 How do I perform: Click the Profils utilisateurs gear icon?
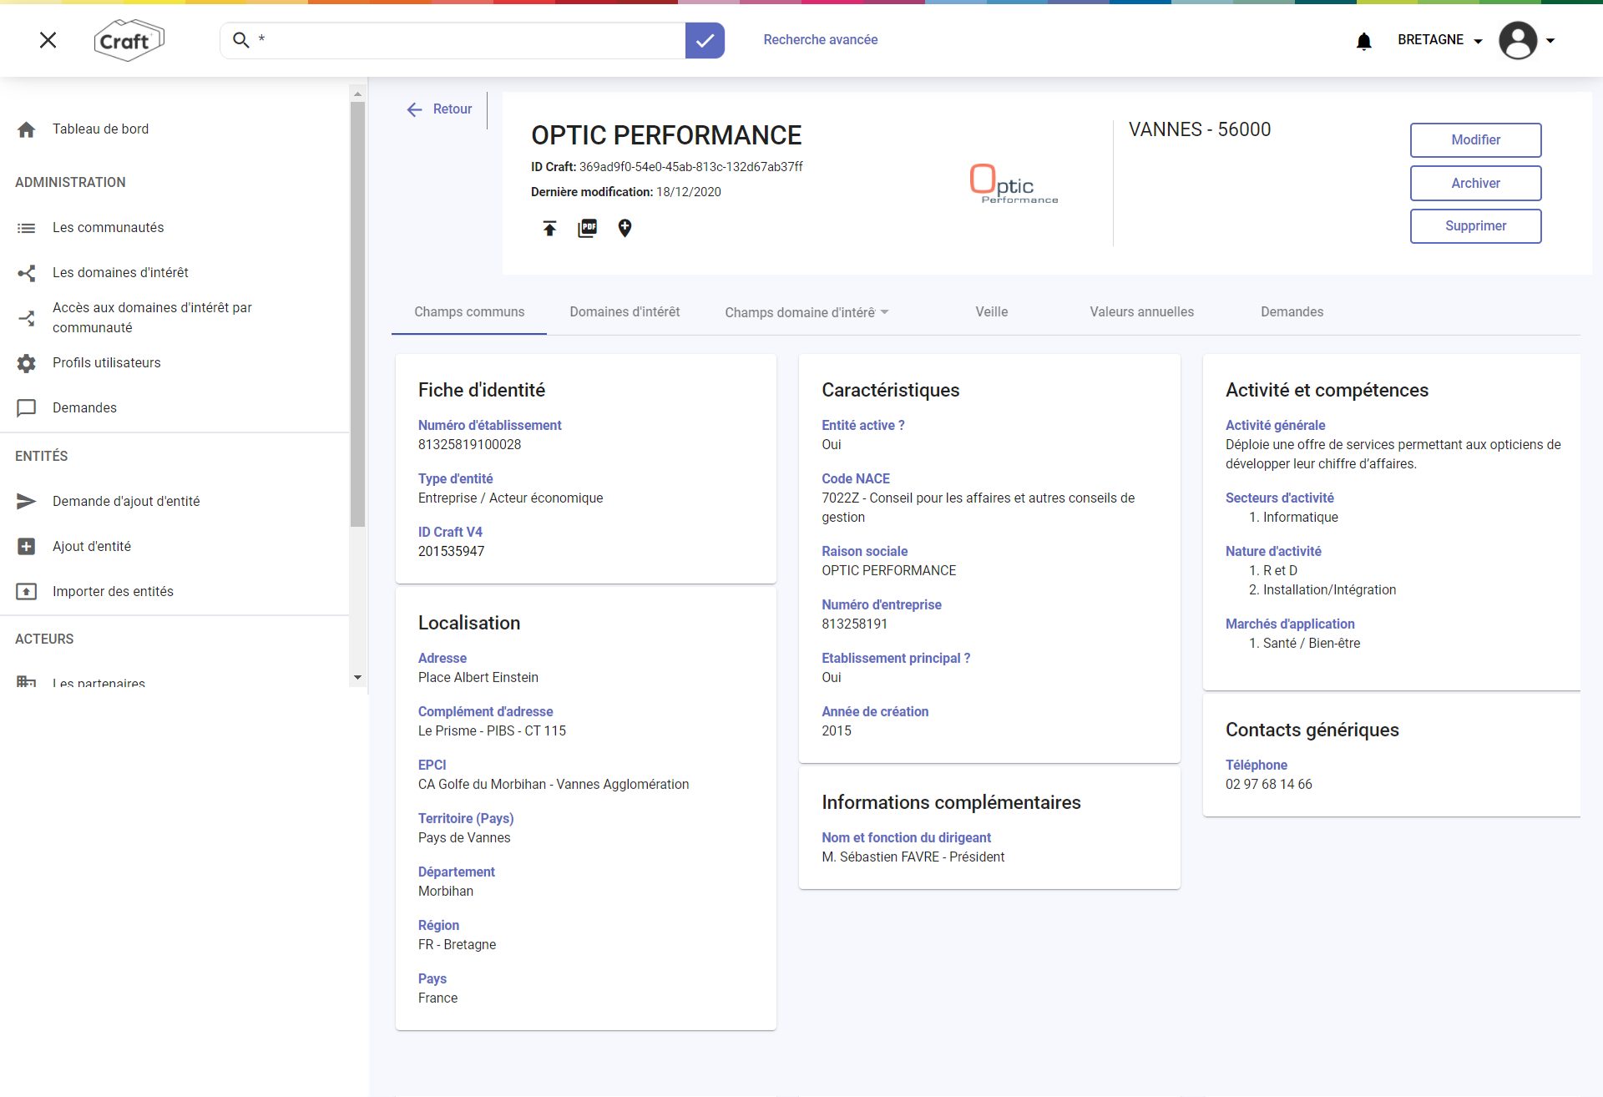point(27,363)
